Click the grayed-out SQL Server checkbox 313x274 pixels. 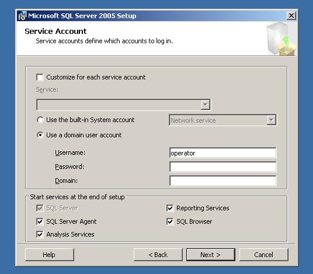coord(40,208)
